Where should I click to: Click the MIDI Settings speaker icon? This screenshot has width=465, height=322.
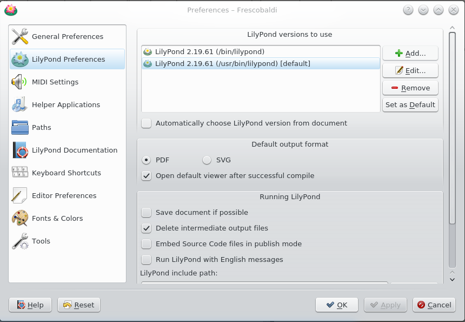(x=19, y=82)
